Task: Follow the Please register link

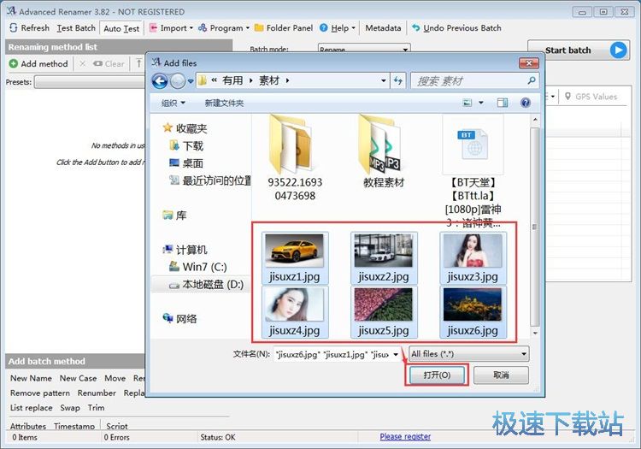Action: [405, 437]
